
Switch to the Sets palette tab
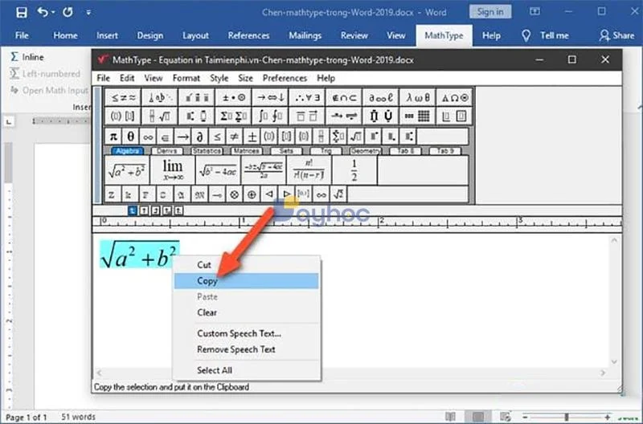(286, 151)
